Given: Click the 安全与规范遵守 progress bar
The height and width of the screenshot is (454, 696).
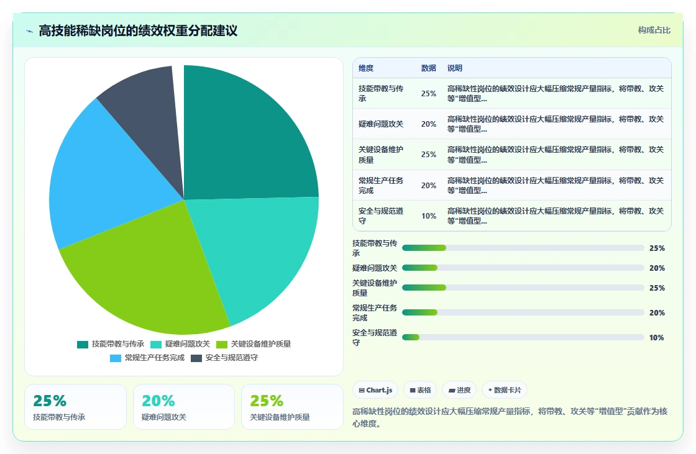Looking at the screenshot, I should pyautogui.click(x=523, y=337).
